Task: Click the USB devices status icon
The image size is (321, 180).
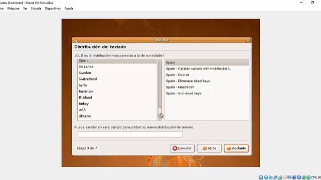Action: (280, 177)
